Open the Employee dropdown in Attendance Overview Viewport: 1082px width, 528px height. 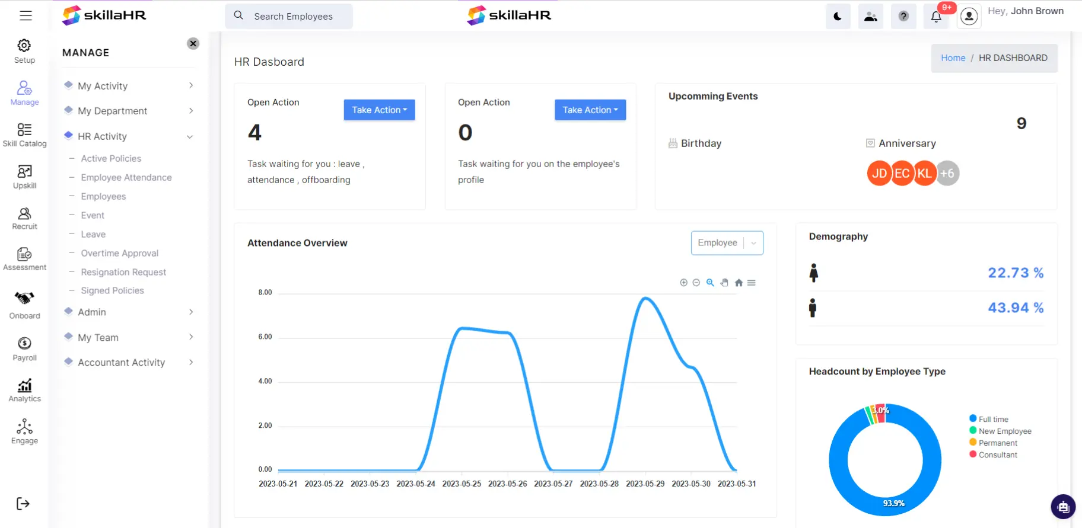tap(727, 243)
